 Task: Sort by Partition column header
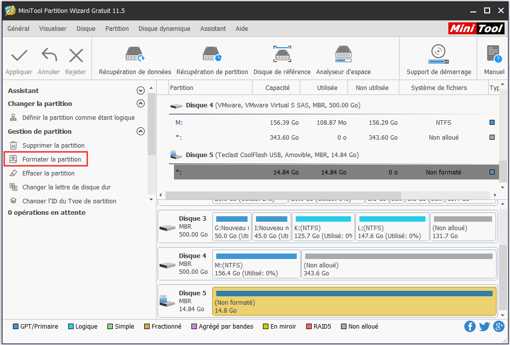(x=211, y=88)
